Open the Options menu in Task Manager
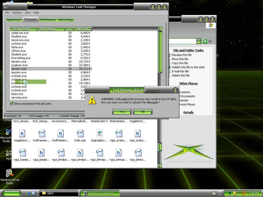This screenshot has height=197, width=263. coord(17,13)
